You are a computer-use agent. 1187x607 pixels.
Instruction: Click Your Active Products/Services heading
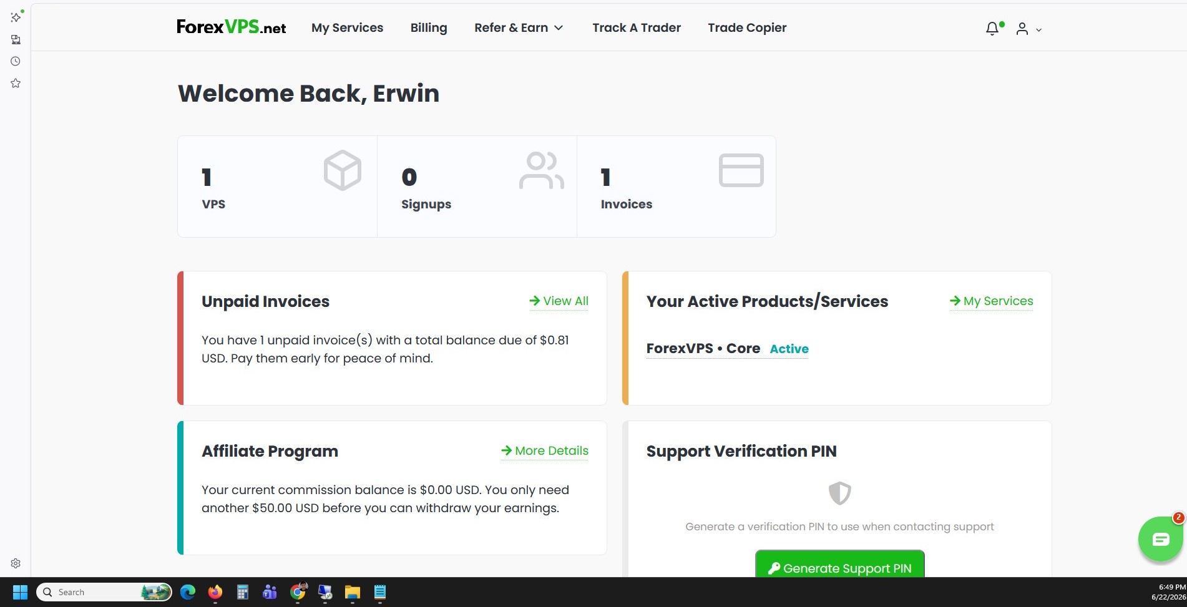[767, 301]
